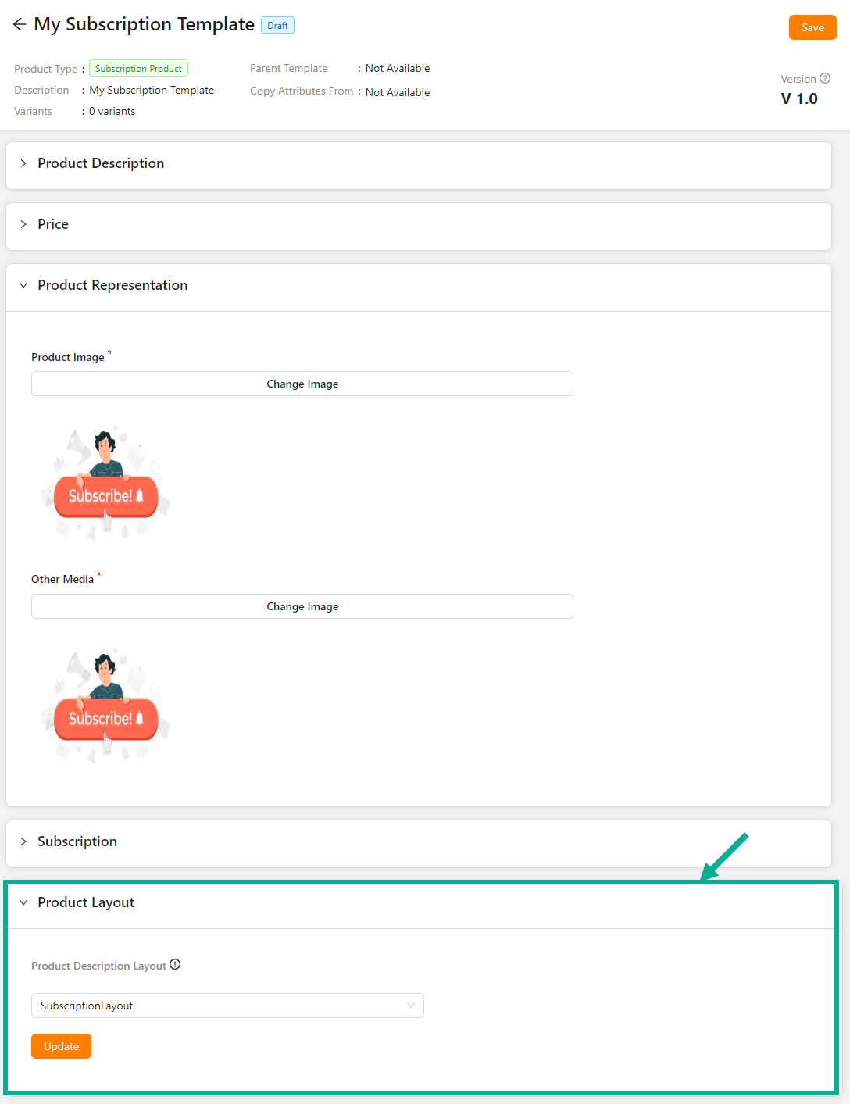Expand the Subscription section chevron
The image size is (850, 1104).
23,841
